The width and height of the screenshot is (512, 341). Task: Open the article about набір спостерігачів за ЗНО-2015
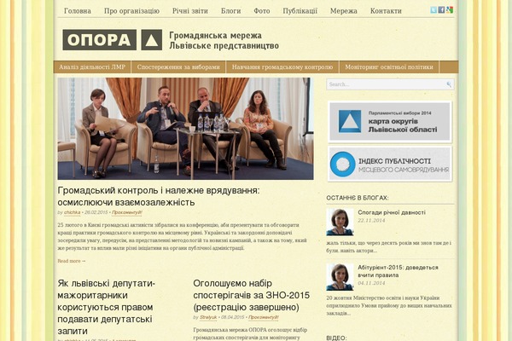251,295
